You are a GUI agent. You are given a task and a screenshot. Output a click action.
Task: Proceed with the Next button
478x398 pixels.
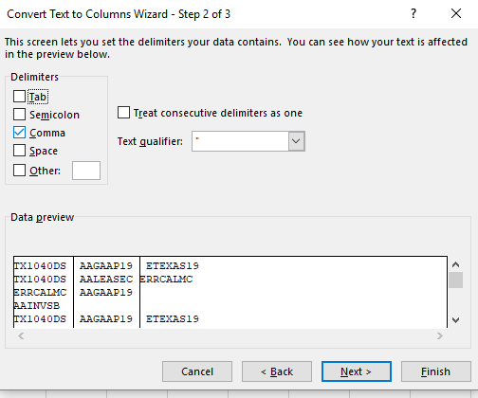(x=357, y=371)
